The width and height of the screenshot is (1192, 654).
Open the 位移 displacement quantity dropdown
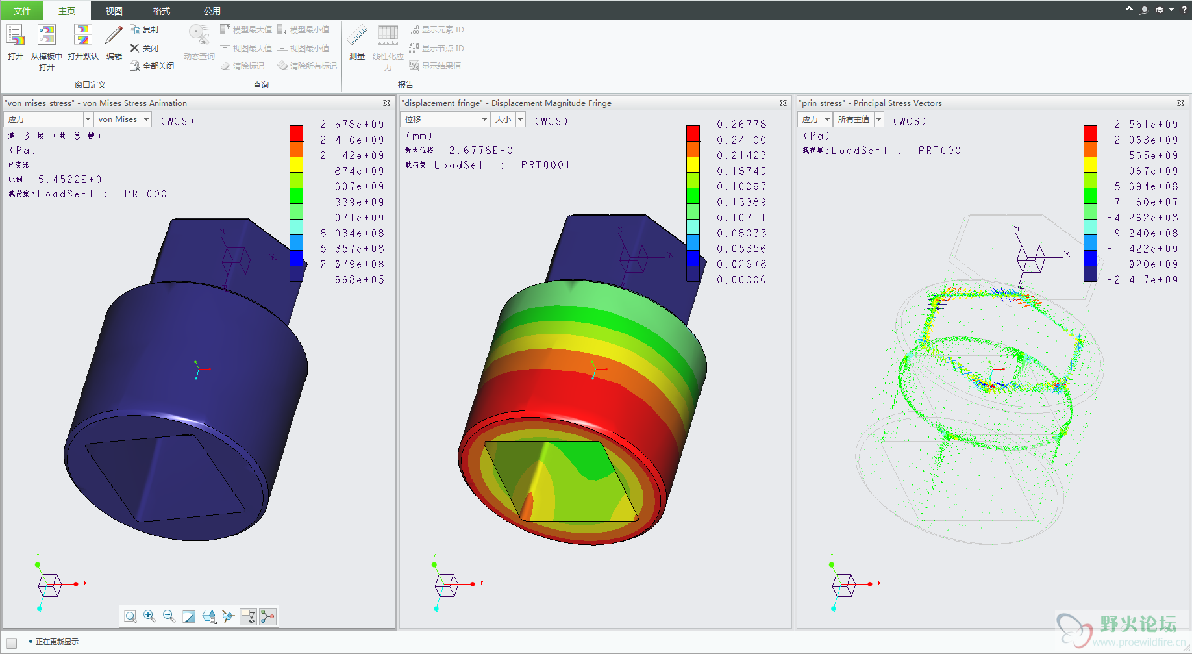coord(484,119)
